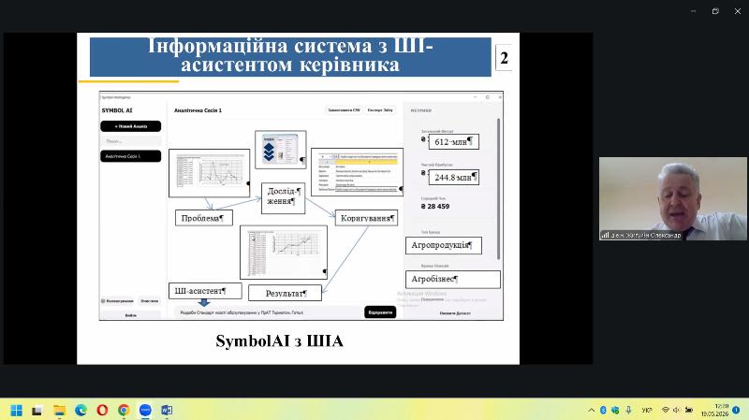Screen dimensions: 749x420
Task: Click the metrics panel vertical scrollbar
Action: point(499,189)
